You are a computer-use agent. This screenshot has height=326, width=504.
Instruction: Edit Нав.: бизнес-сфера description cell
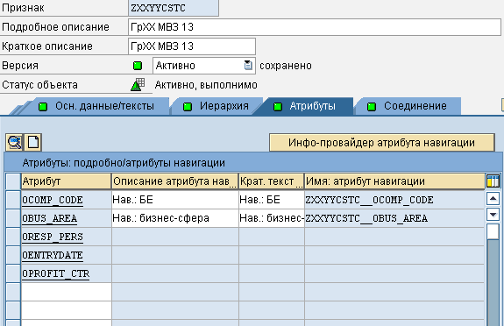pyautogui.click(x=174, y=218)
